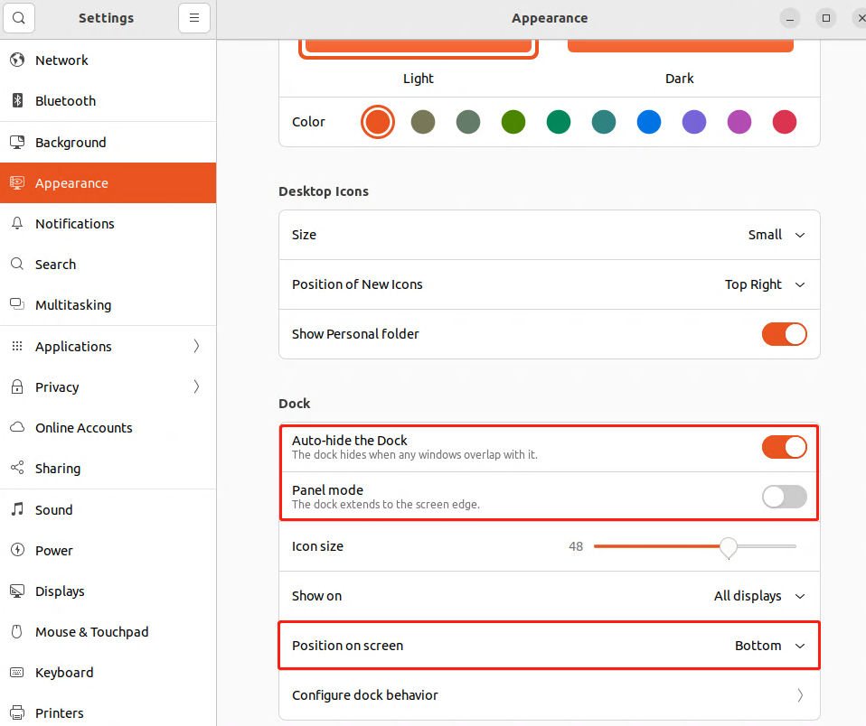Choose the teal accent color

click(x=604, y=122)
